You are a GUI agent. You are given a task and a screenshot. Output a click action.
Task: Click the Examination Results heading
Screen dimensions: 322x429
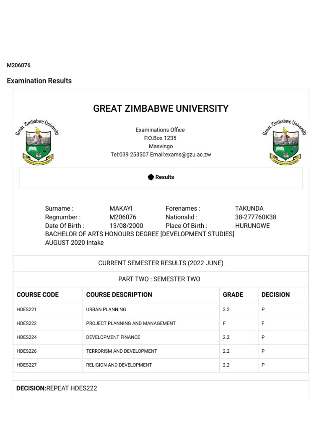[x=39, y=81]
